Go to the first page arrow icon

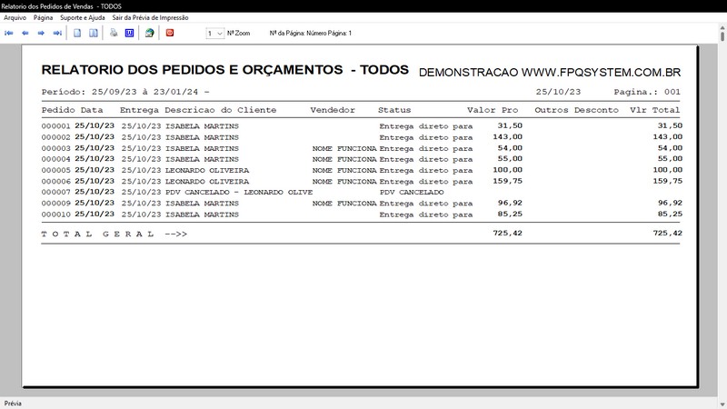pyautogui.click(x=9, y=33)
